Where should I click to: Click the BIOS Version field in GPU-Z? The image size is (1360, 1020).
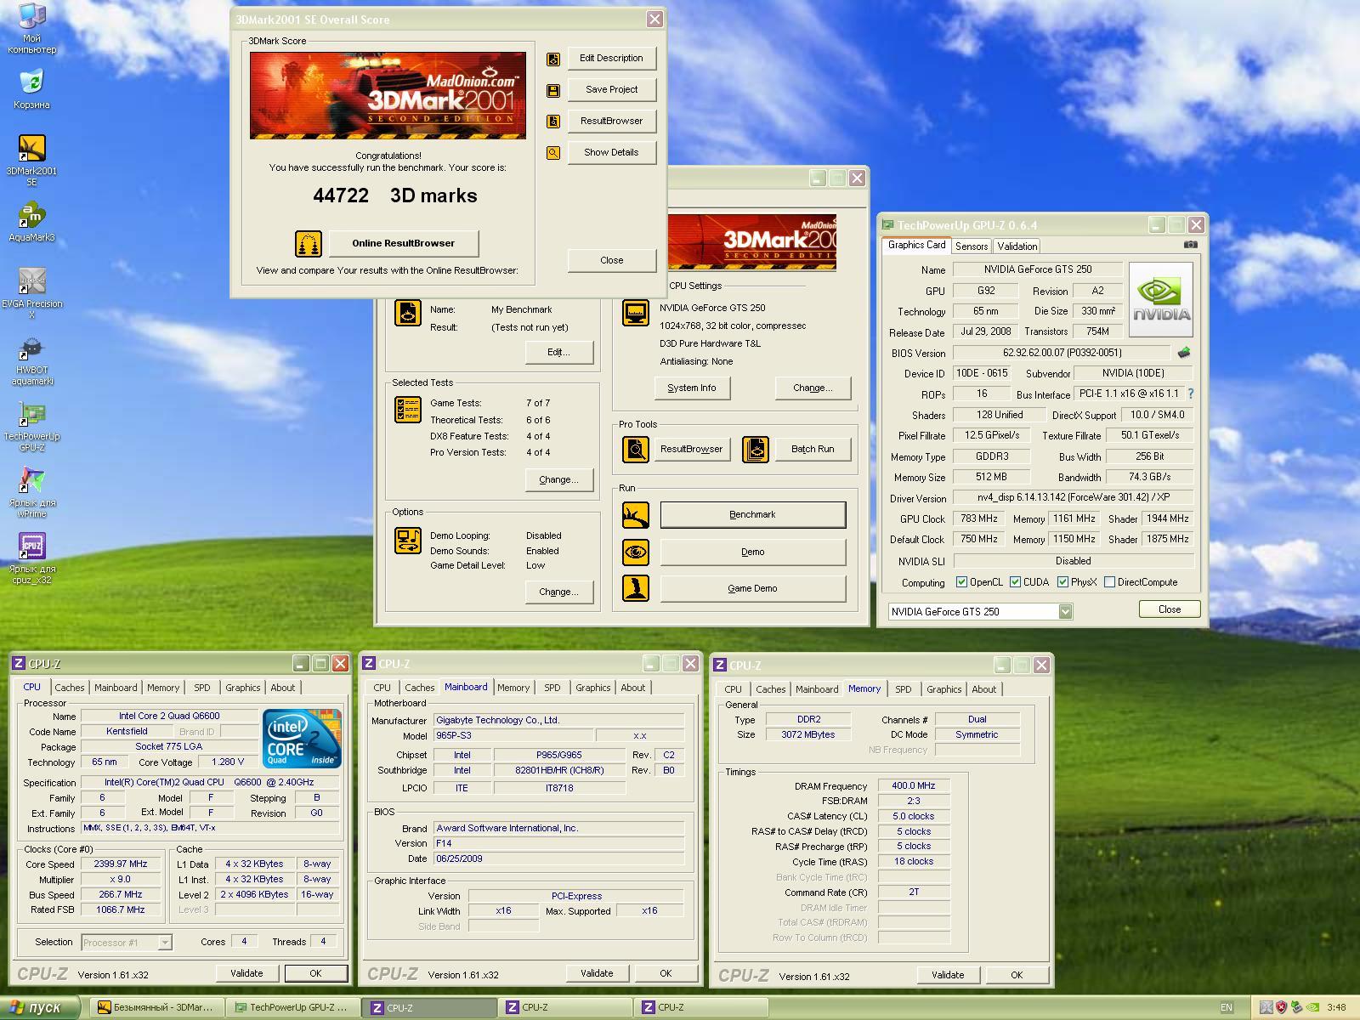[x=1062, y=352]
